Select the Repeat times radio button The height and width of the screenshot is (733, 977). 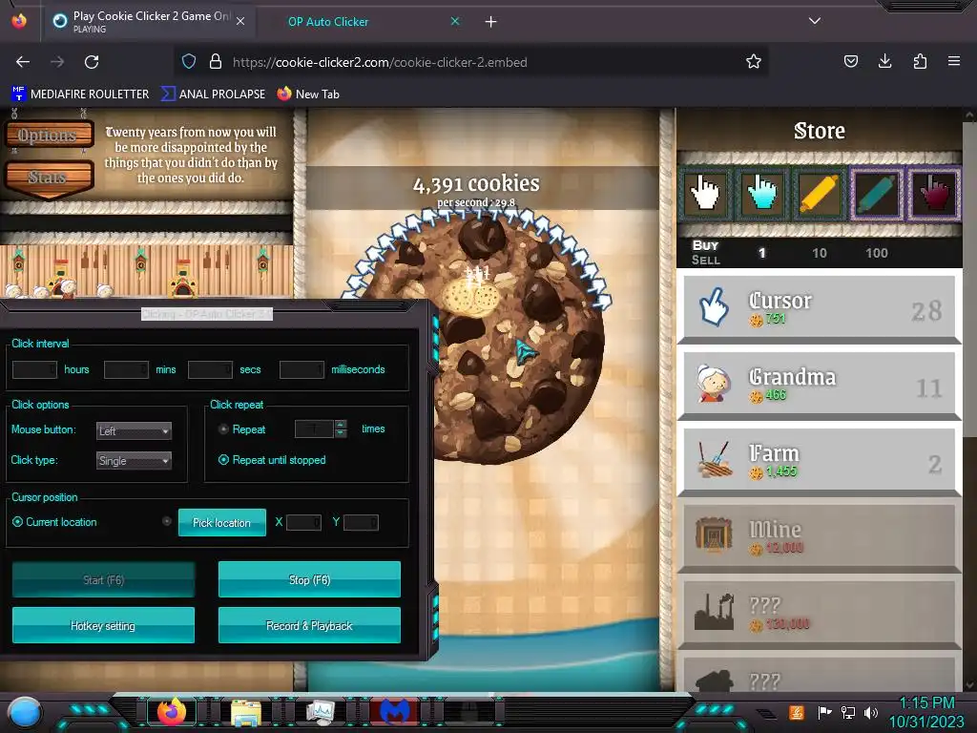(x=223, y=429)
